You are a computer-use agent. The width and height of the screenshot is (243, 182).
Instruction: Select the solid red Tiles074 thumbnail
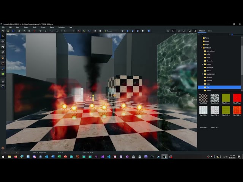[x=237, y=99]
